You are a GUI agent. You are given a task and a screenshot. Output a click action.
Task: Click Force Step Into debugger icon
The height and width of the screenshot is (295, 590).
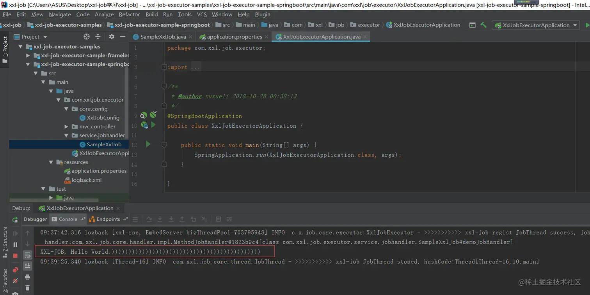(x=171, y=219)
